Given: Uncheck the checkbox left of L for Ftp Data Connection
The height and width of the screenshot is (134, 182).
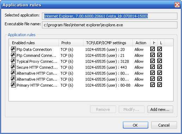Looking at the screenshot, I should 152,49.
